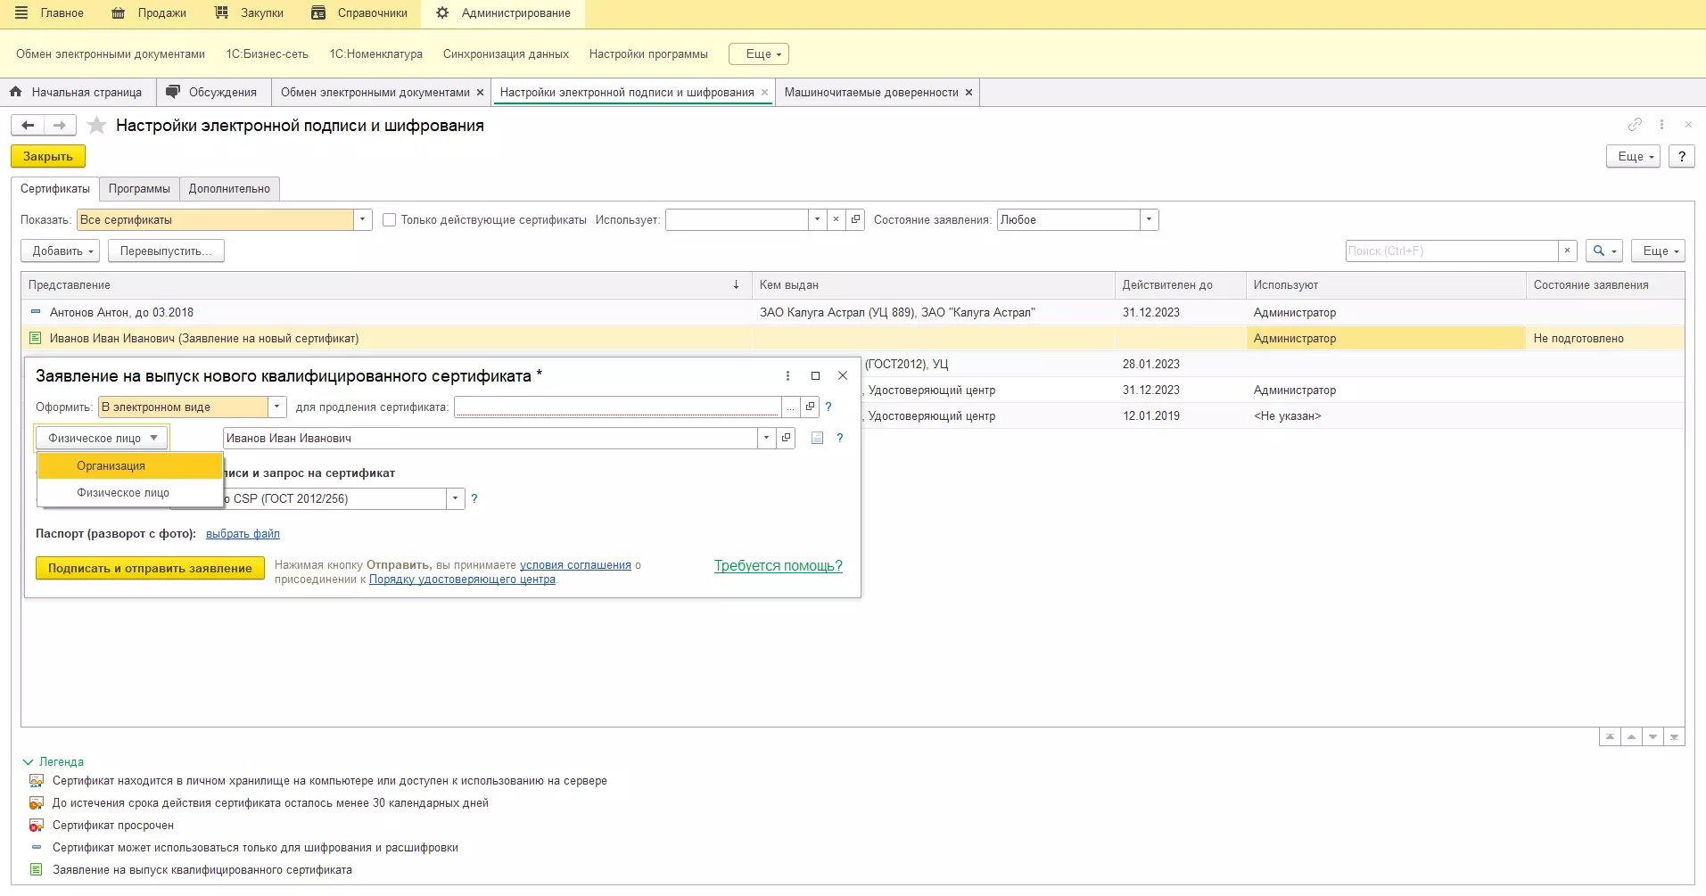
Task: Enable Только действующие сертификаты checkbox
Action: (x=389, y=220)
